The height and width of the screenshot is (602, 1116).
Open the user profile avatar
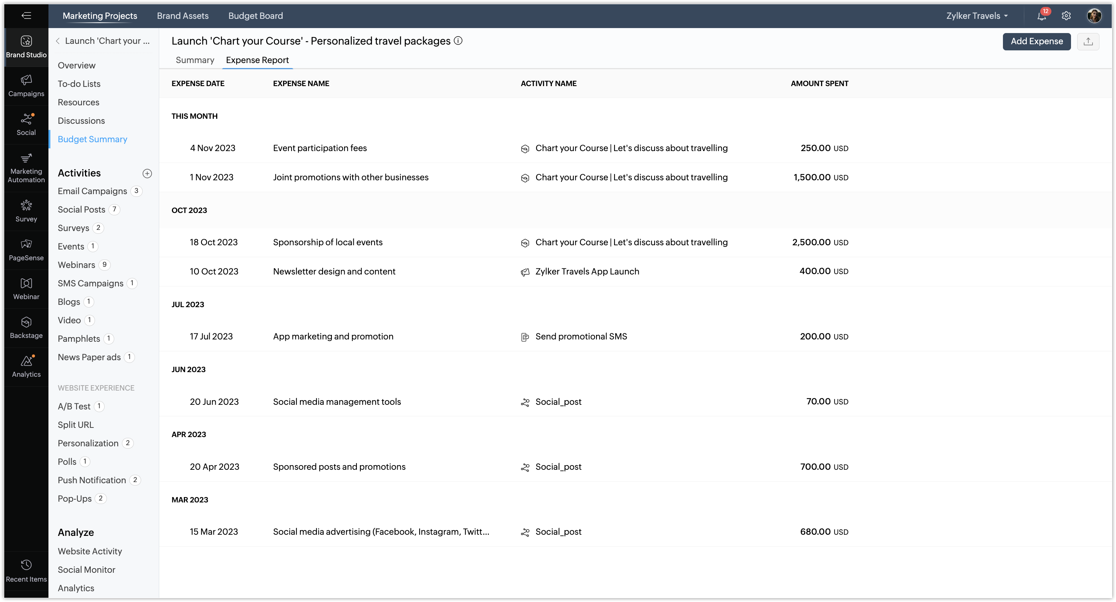(x=1094, y=16)
